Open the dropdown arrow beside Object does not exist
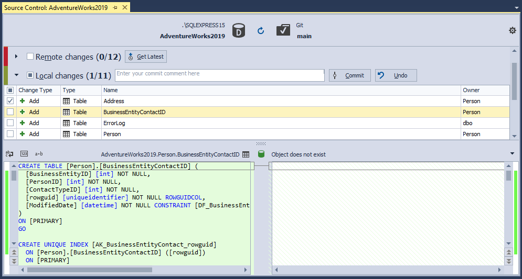The height and width of the screenshot is (279, 522). pos(512,153)
